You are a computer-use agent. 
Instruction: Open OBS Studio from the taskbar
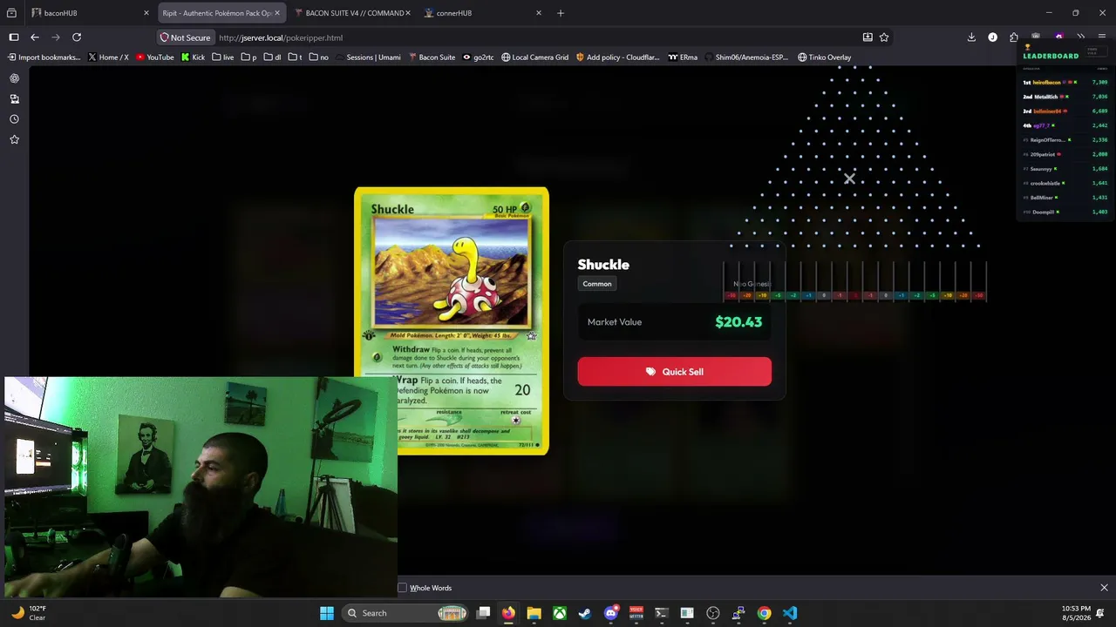coord(713,613)
